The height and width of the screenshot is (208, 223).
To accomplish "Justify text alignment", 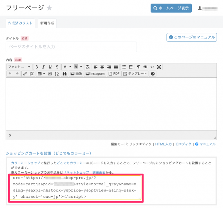I will tap(116, 67).
